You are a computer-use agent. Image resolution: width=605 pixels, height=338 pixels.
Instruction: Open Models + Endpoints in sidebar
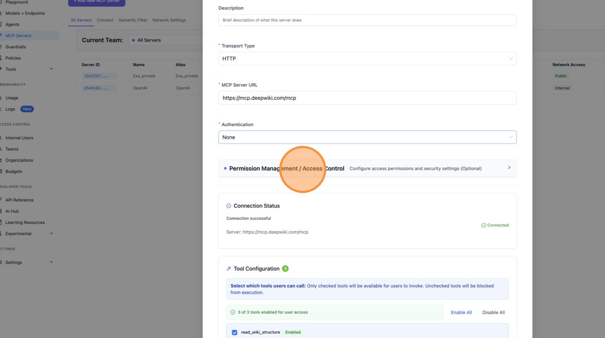pyautogui.click(x=25, y=13)
